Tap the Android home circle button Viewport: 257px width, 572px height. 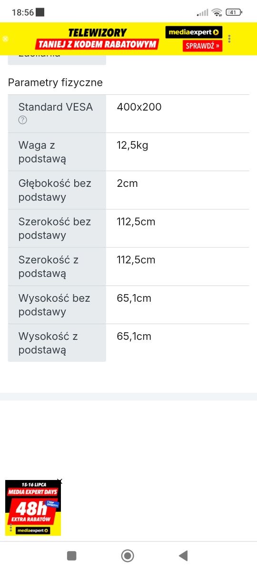point(127,555)
